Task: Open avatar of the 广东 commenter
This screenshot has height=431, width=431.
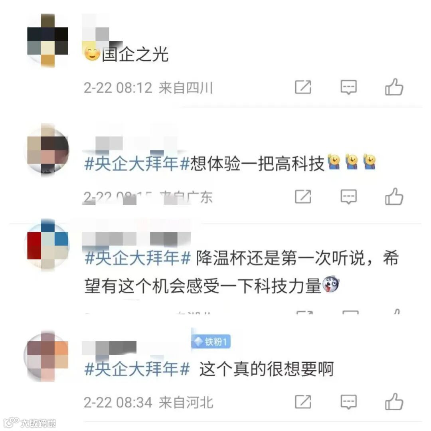Action: coord(47,150)
